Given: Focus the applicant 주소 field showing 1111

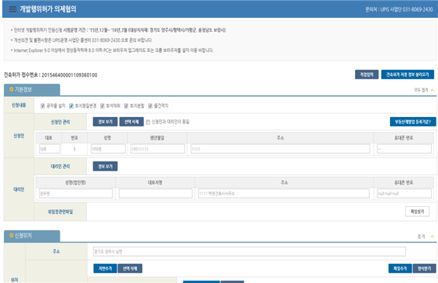Looking at the screenshot, I should (280, 149).
